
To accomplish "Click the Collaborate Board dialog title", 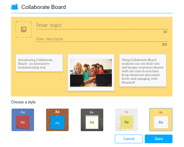I will (44, 7).
